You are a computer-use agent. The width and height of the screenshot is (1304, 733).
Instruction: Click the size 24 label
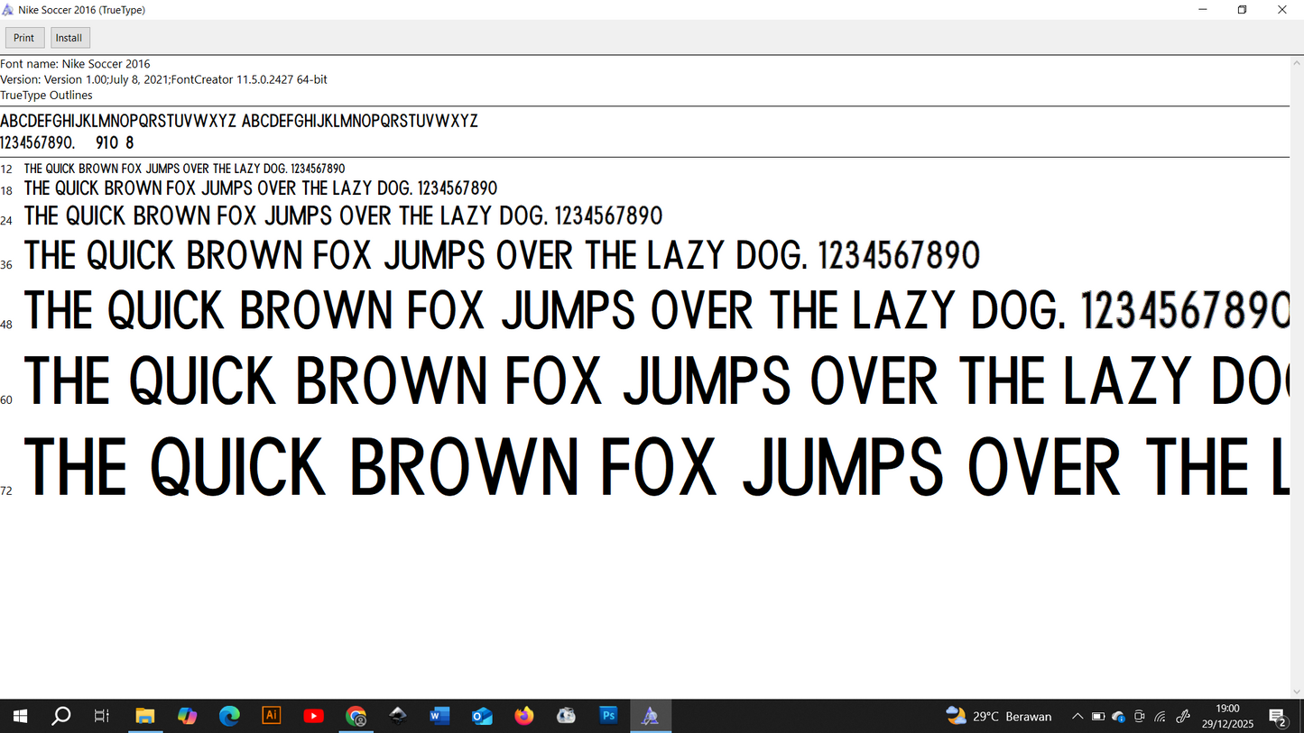(x=6, y=221)
